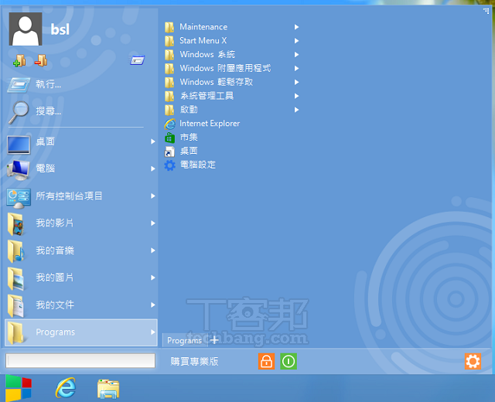Expand the 所有控制台項目 submenu arrow

pyautogui.click(x=152, y=196)
